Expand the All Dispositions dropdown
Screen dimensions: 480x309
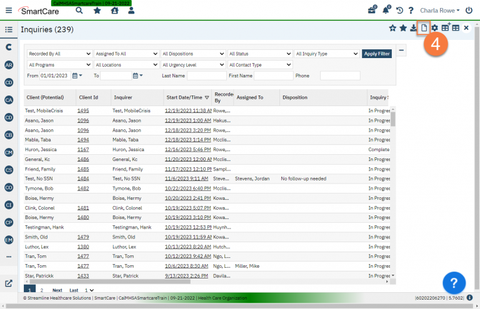point(192,54)
